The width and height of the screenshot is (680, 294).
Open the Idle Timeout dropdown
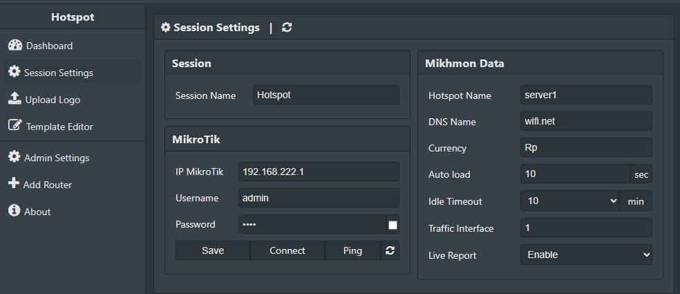pos(570,201)
